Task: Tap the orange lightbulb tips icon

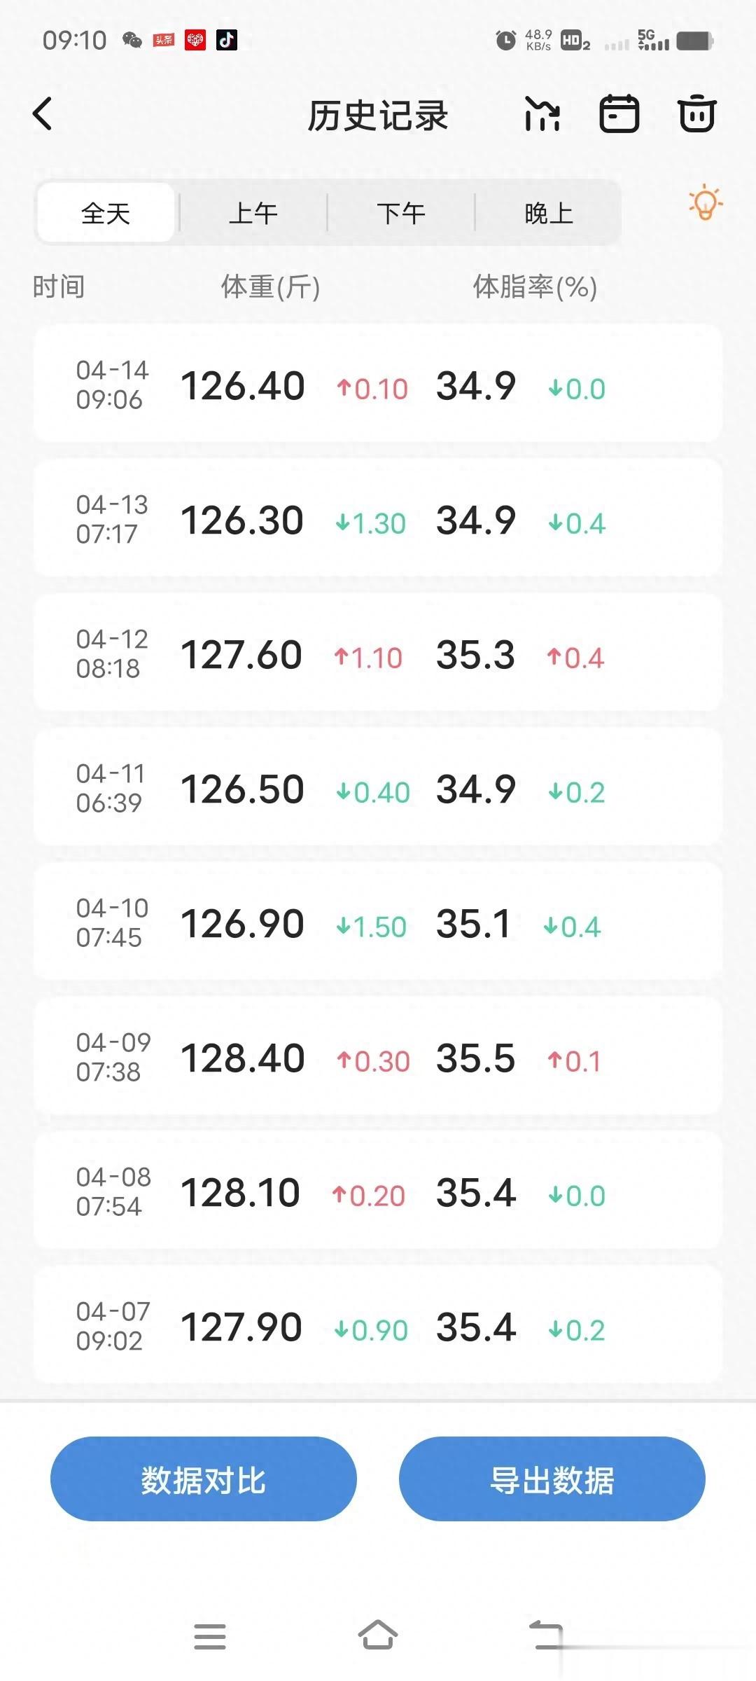Action: [705, 204]
